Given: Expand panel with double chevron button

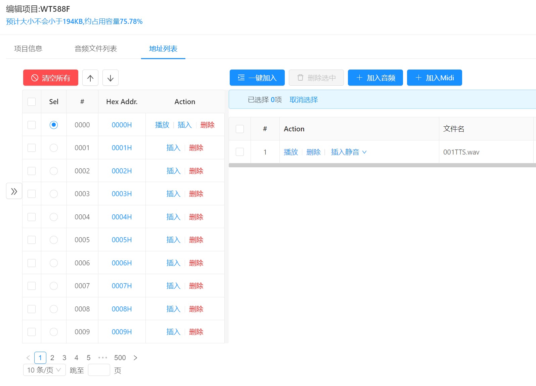Looking at the screenshot, I should [14, 191].
